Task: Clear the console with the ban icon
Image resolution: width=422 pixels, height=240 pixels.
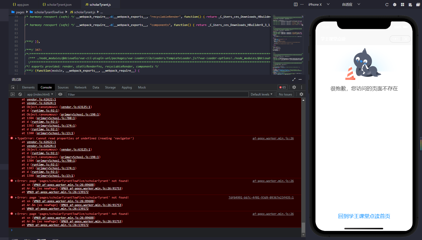Action: tap(20, 94)
